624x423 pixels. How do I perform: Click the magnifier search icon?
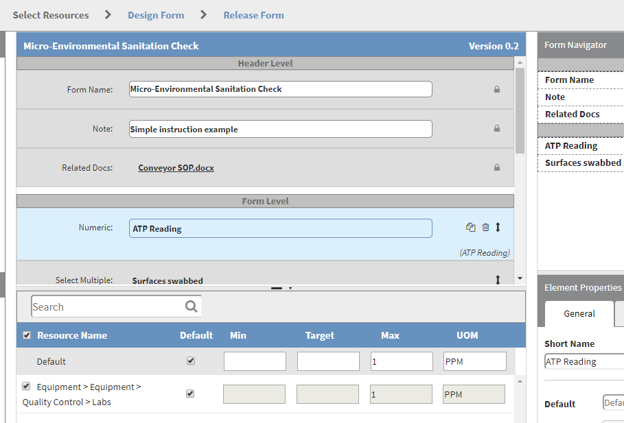tap(192, 306)
